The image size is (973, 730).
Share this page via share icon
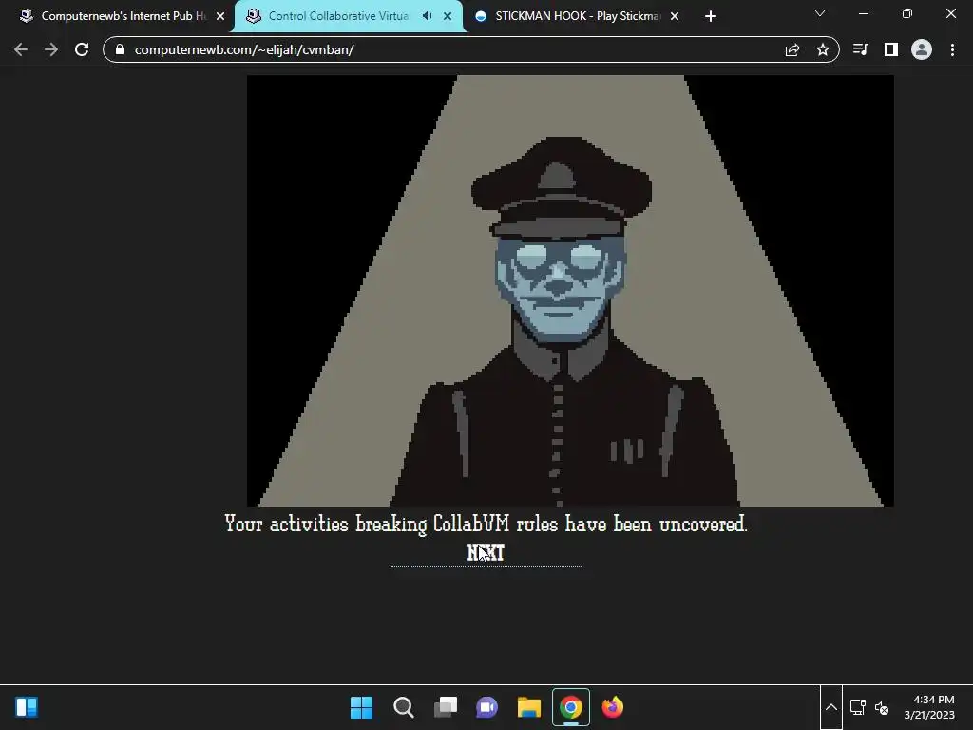792,49
